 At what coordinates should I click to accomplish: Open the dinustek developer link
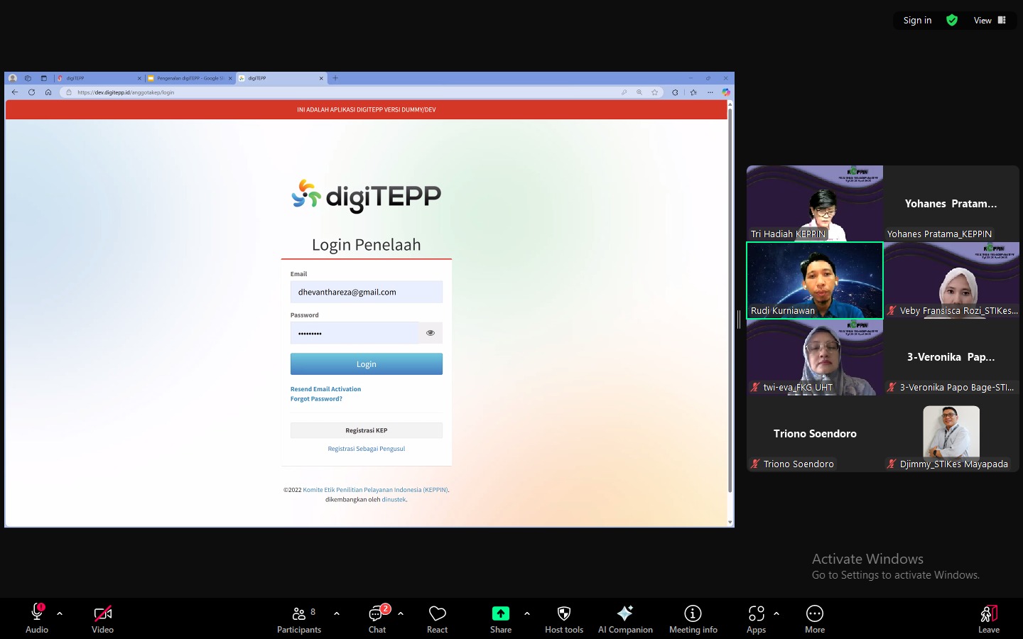pos(394,500)
